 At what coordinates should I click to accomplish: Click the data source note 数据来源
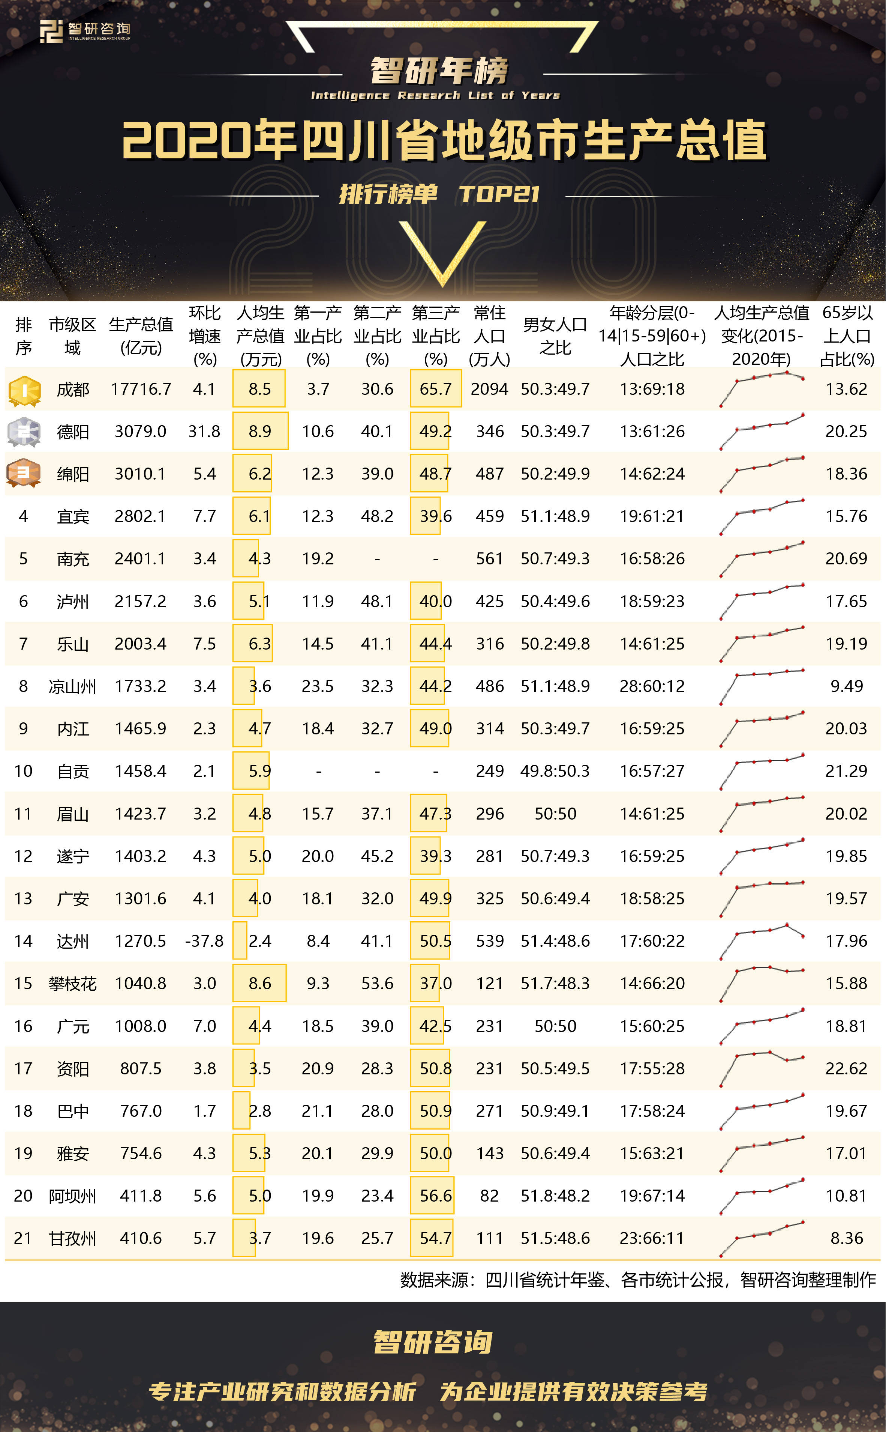coord(638,1280)
